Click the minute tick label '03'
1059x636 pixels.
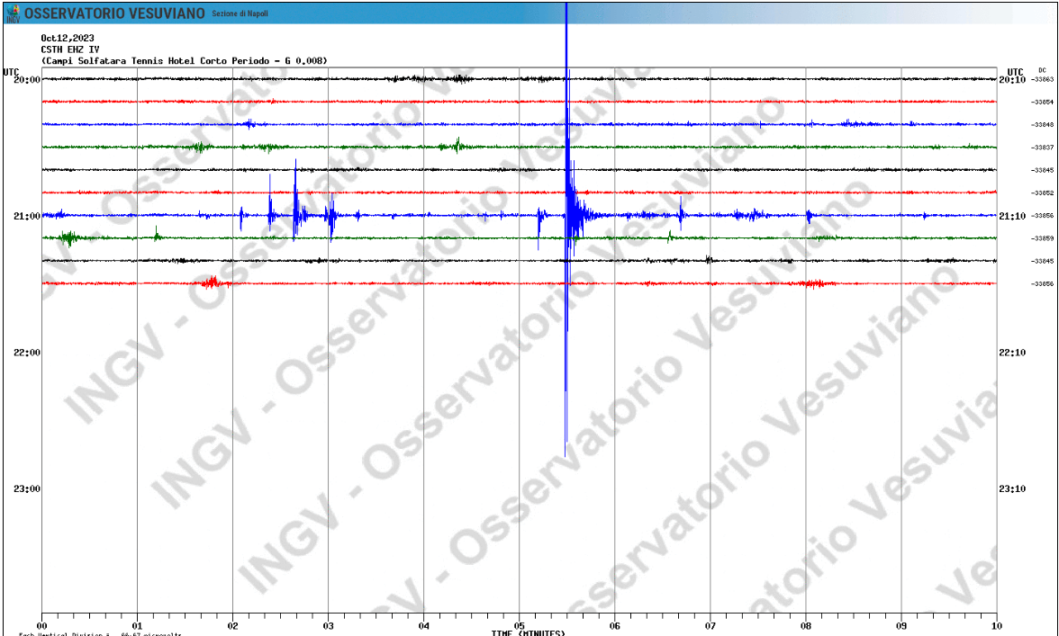(x=328, y=625)
